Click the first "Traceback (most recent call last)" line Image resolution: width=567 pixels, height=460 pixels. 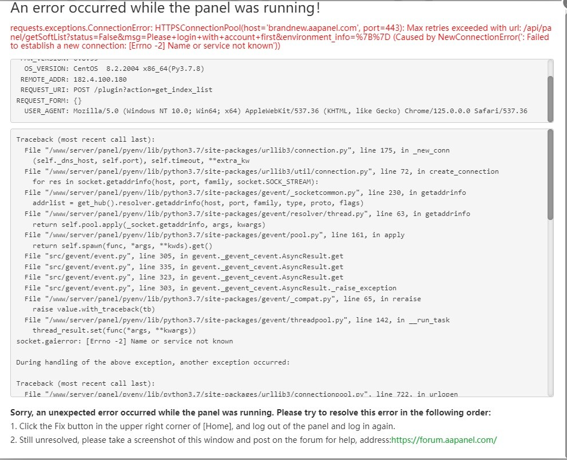point(84,139)
